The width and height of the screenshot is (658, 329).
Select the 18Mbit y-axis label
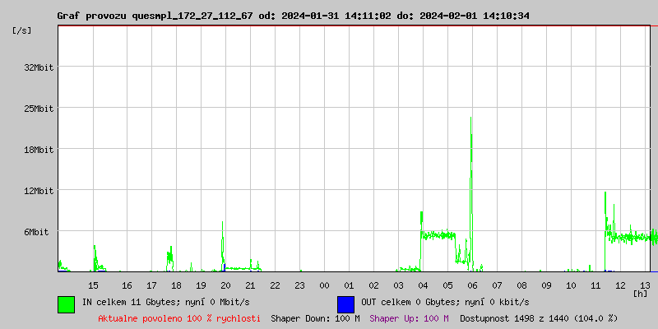[x=39, y=150]
